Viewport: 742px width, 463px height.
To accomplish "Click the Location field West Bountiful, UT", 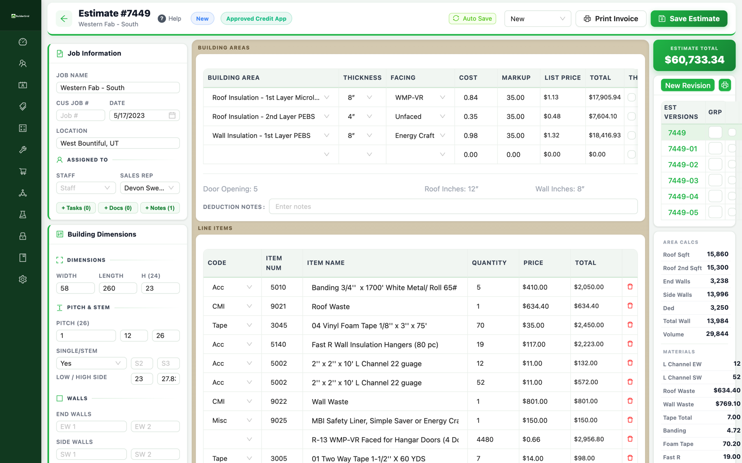I will (118, 143).
